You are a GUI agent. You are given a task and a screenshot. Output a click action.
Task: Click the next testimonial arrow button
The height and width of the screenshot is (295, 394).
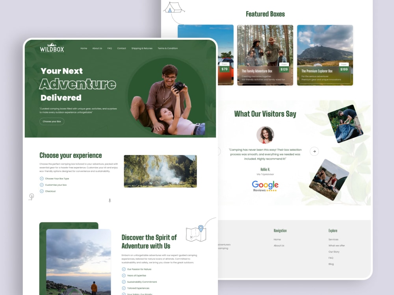point(314,151)
